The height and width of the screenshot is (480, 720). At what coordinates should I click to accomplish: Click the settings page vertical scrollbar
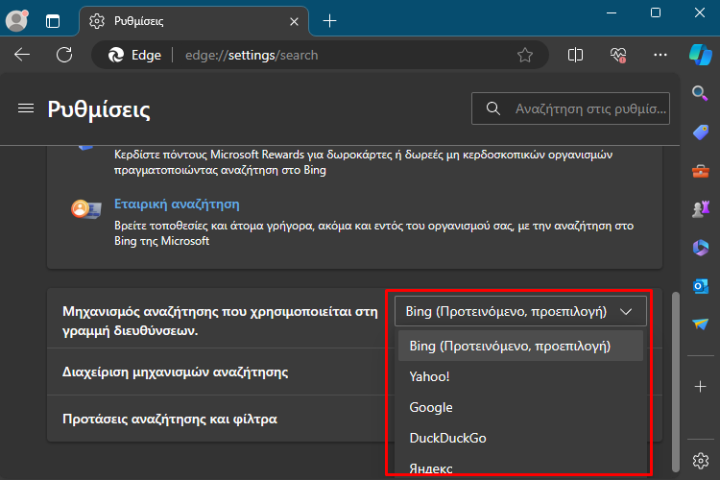[x=676, y=381]
